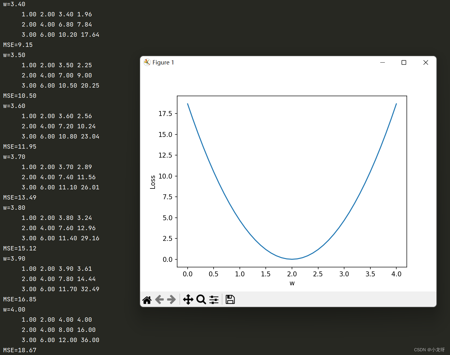Click console line MSE=18.67
This screenshot has width=450, height=355.
click(x=20, y=350)
